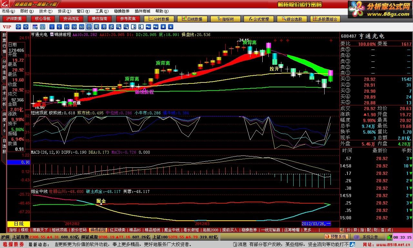Select 深度F9 left sidebar tab
The height and width of the screenshot is (248, 413).
click(x=4, y=122)
